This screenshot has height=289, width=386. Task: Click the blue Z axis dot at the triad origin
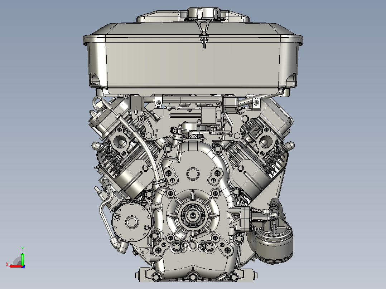click(x=23, y=266)
